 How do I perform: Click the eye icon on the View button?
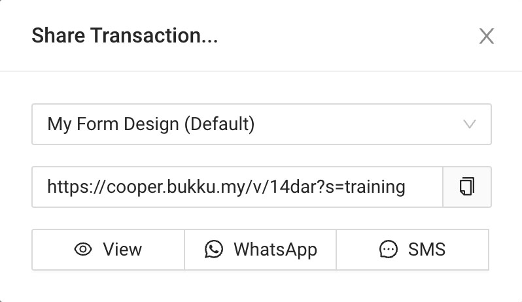coord(83,249)
